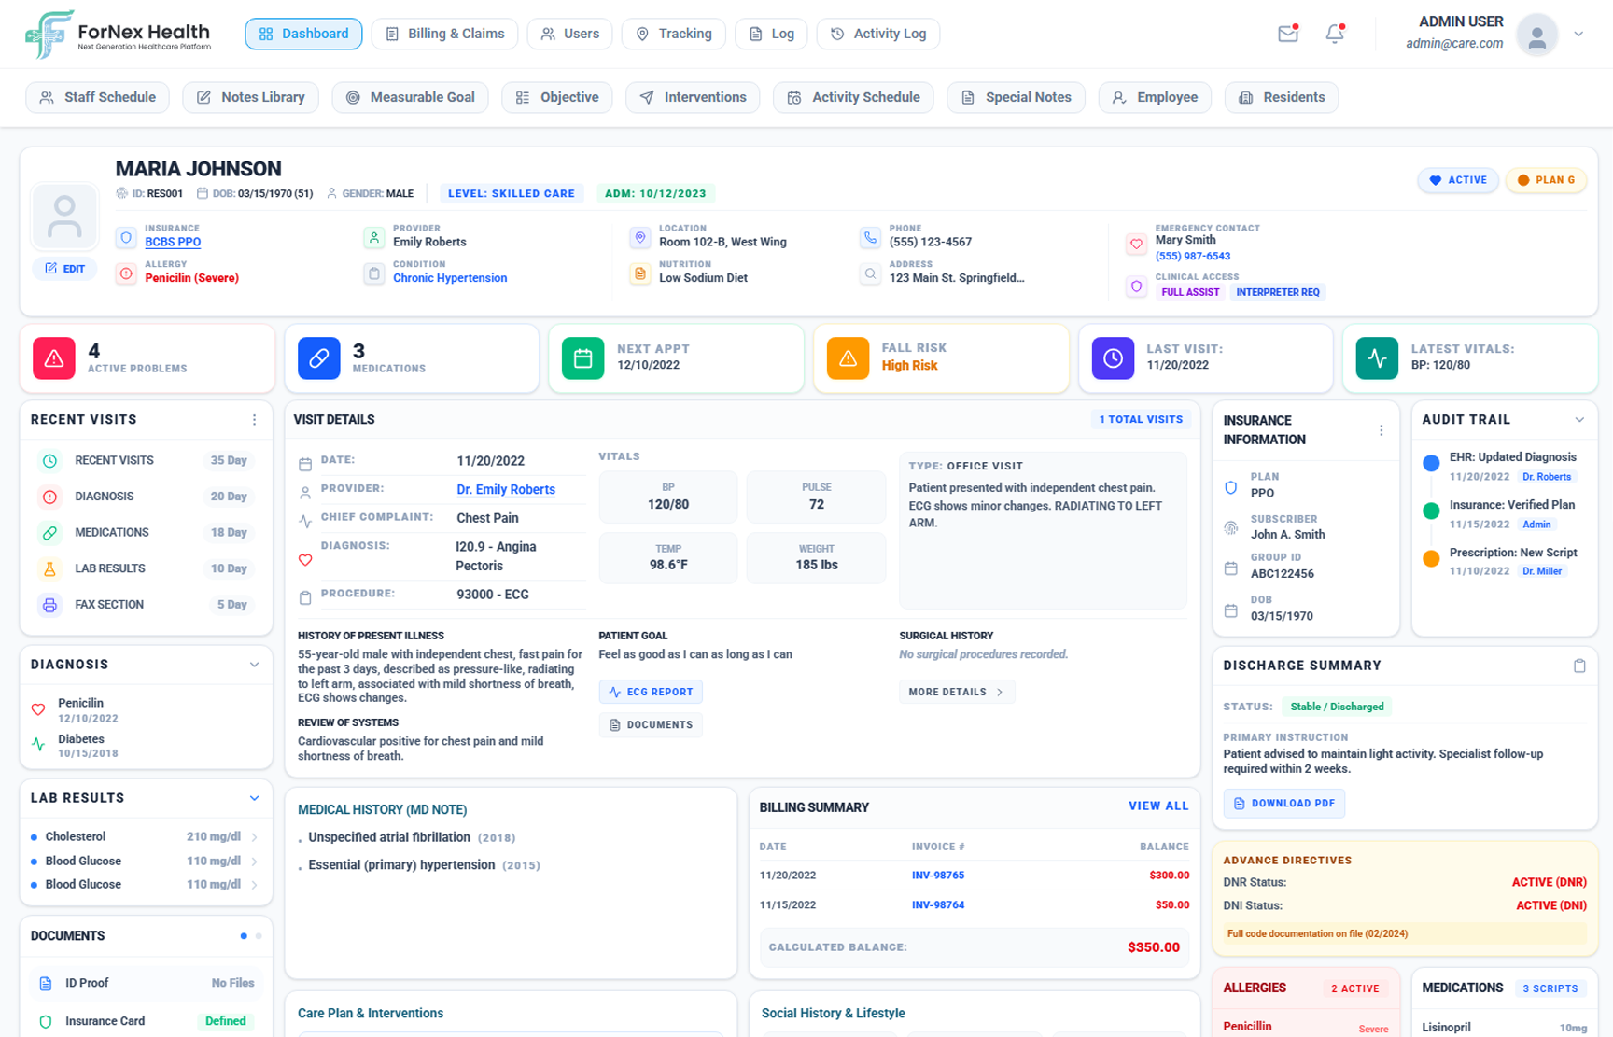Collapse the Lab Results panel
1613x1037 pixels.
click(x=254, y=798)
